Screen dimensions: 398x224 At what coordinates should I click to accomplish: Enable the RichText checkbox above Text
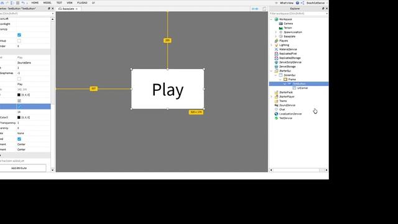tap(19, 79)
